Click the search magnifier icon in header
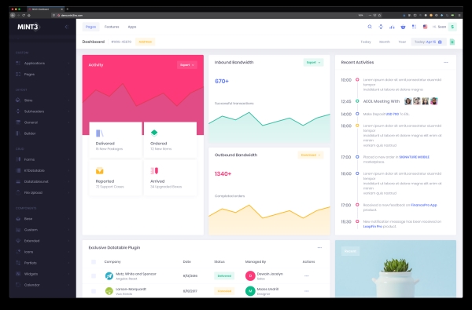The image size is (472, 310). tap(370, 27)
